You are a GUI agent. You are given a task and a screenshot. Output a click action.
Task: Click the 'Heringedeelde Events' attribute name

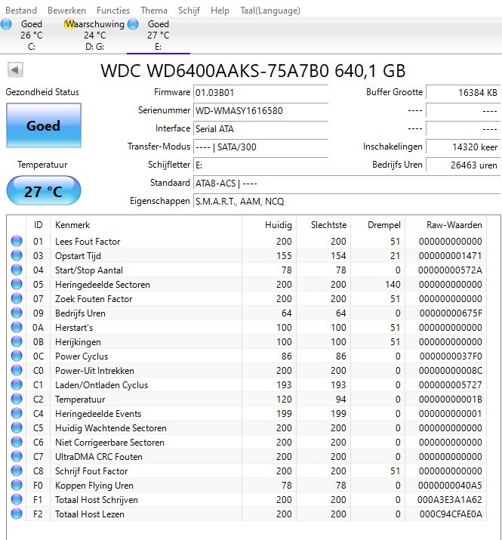(x=98, y=413)
